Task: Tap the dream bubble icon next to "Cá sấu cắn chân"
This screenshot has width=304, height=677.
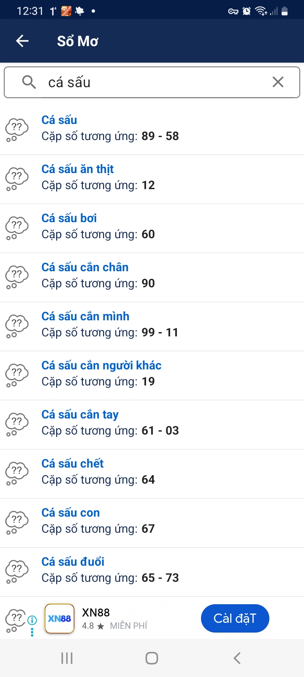Action: click(17, 278)
